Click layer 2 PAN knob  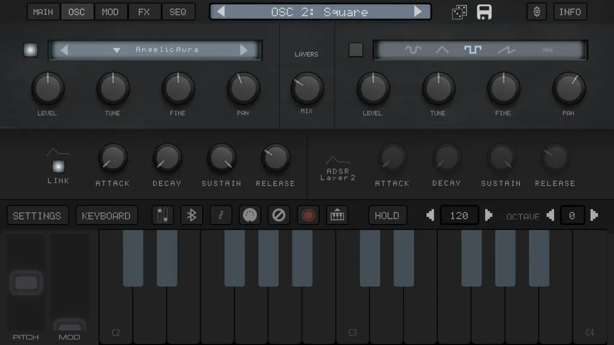(x=569, y=89)
